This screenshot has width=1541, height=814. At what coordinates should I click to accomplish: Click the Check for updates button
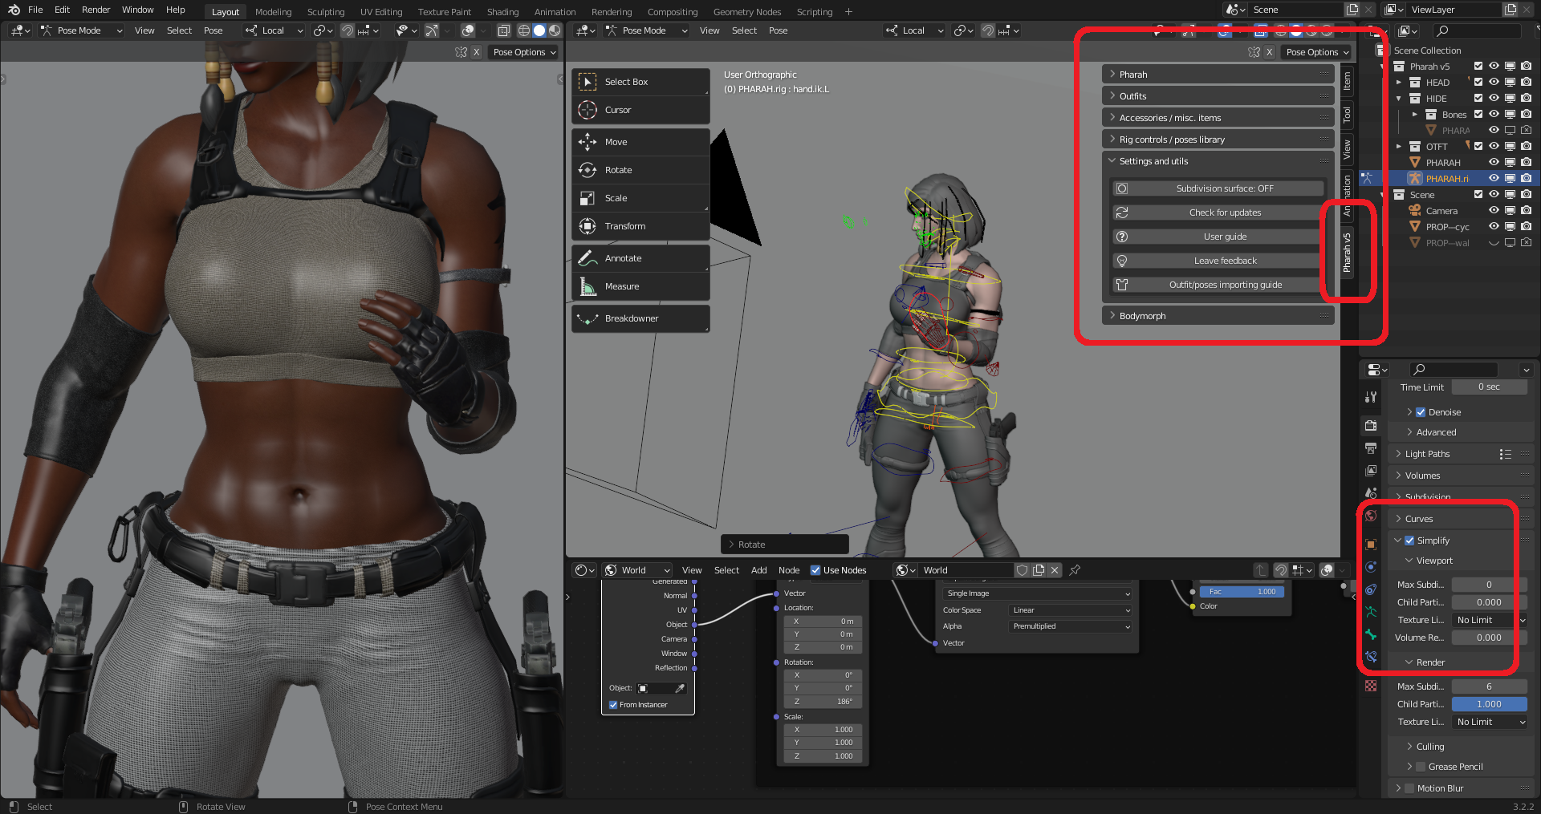[x=1218, y=213]
